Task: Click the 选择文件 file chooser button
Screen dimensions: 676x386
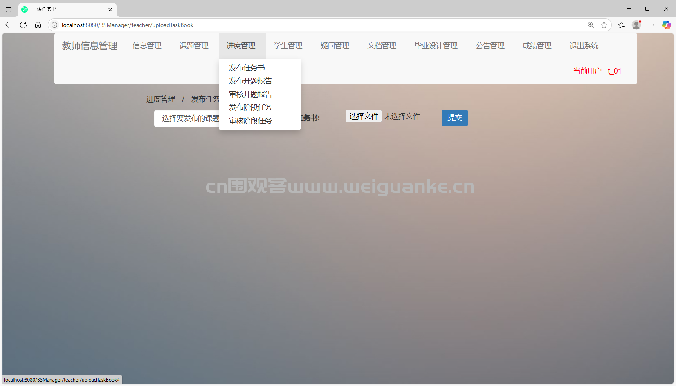Action: [364, 116]
